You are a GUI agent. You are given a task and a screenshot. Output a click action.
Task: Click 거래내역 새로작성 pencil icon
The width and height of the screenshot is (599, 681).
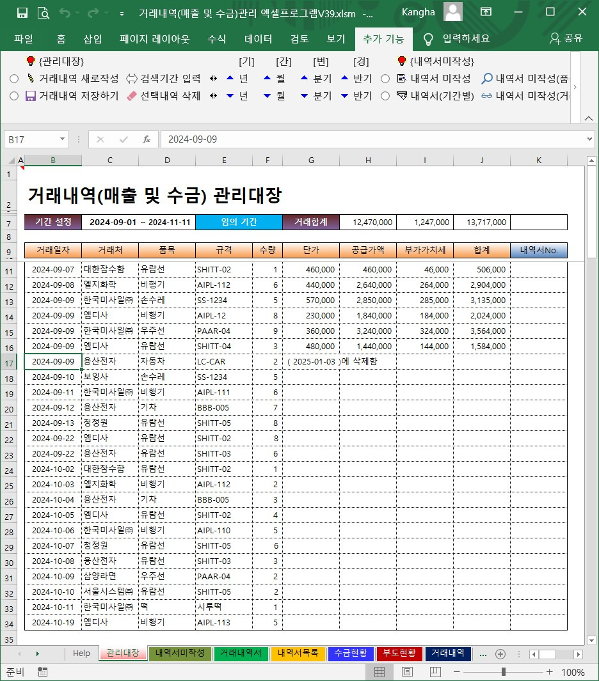click(31, 79)
